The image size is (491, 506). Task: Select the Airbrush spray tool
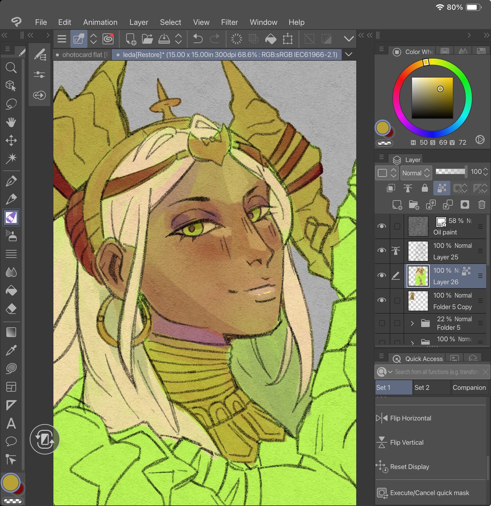(x=11, y=236)
